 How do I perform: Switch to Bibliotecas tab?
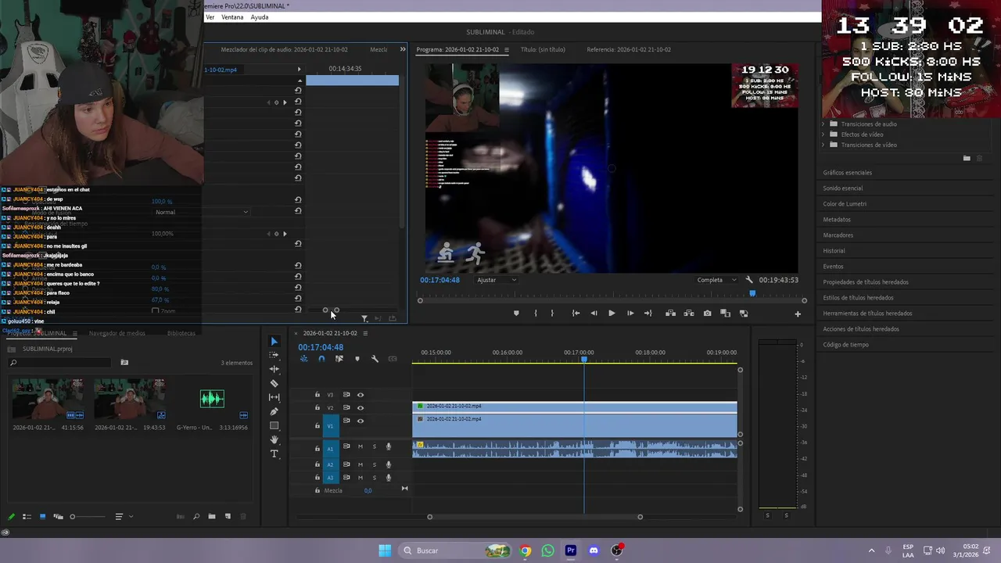click(181, 333)
